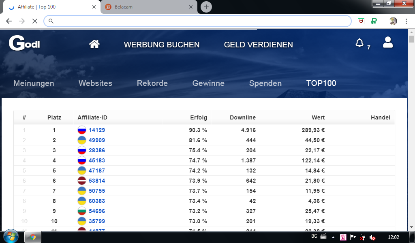The width and height of the screenshot is (415, 243).
Task: Open the Rekorde section
Action: pos(152,83)
